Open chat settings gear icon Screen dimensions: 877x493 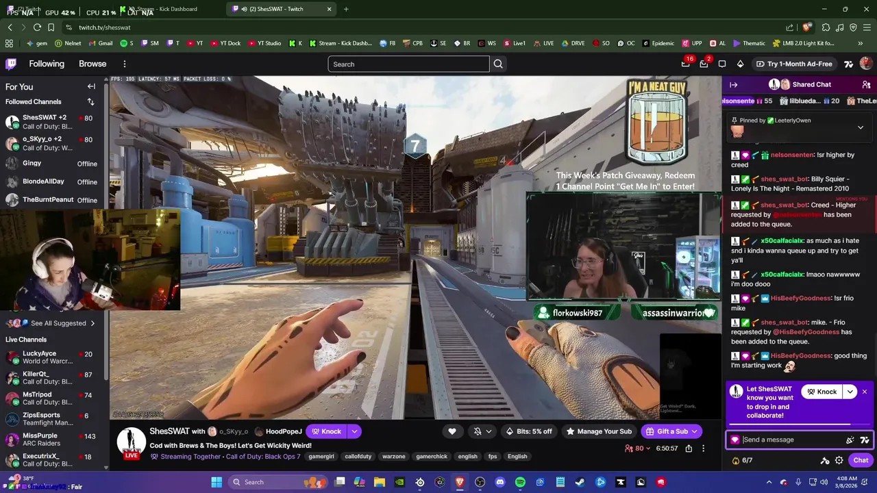click(839, 460)
